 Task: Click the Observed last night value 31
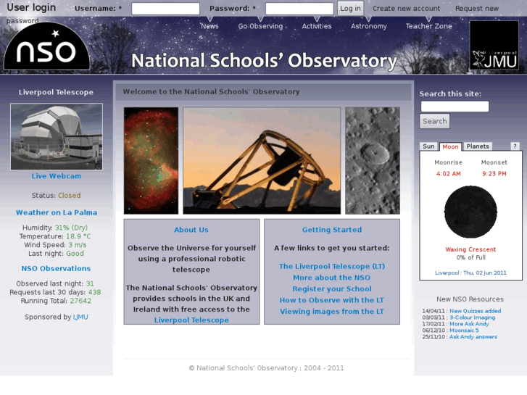pos(90,283)
